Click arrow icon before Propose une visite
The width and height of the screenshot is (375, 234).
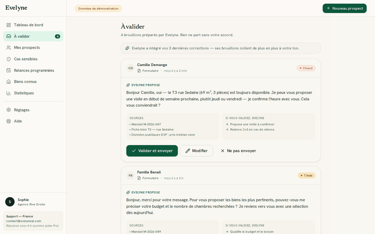[227, 124]
